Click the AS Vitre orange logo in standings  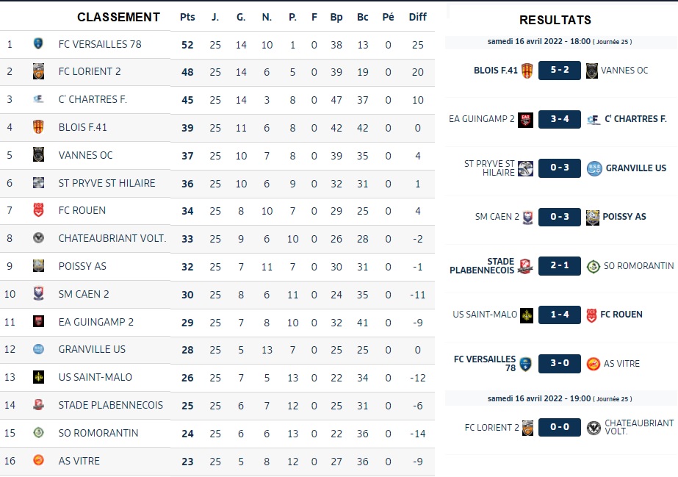tap(38, 460)
